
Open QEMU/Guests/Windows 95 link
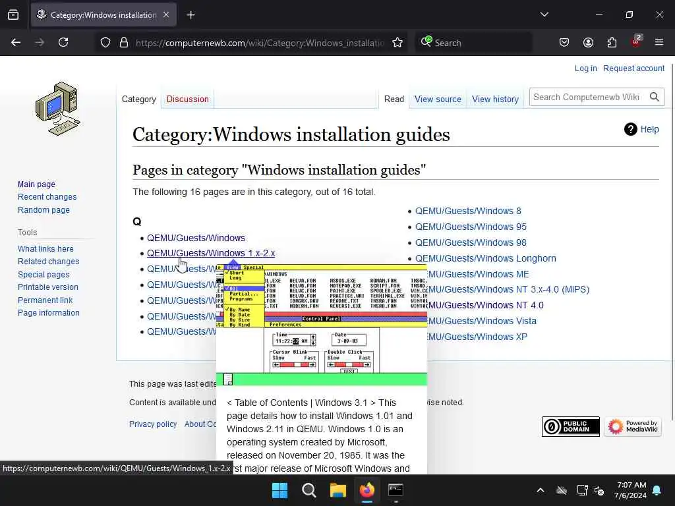point(471,227)
